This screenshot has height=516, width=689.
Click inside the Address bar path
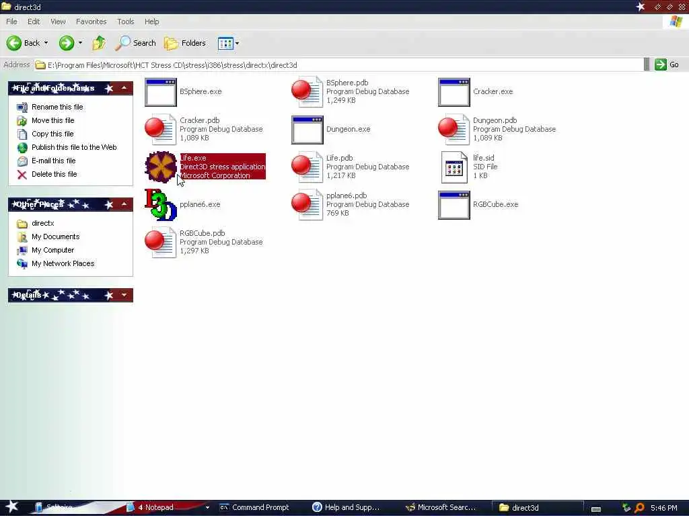pos(172,65)
